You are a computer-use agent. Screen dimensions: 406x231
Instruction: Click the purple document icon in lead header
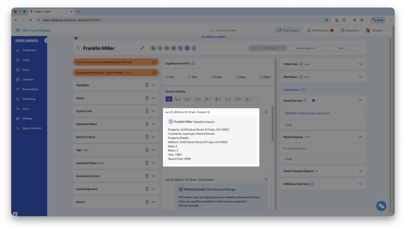(x=187, y=48)
